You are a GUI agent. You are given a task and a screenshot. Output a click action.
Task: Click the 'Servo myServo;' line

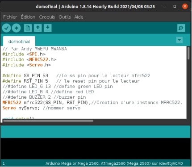(42, 108)
